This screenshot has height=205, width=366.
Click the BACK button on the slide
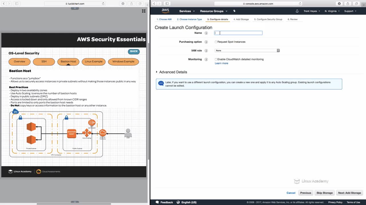[134, 52]
